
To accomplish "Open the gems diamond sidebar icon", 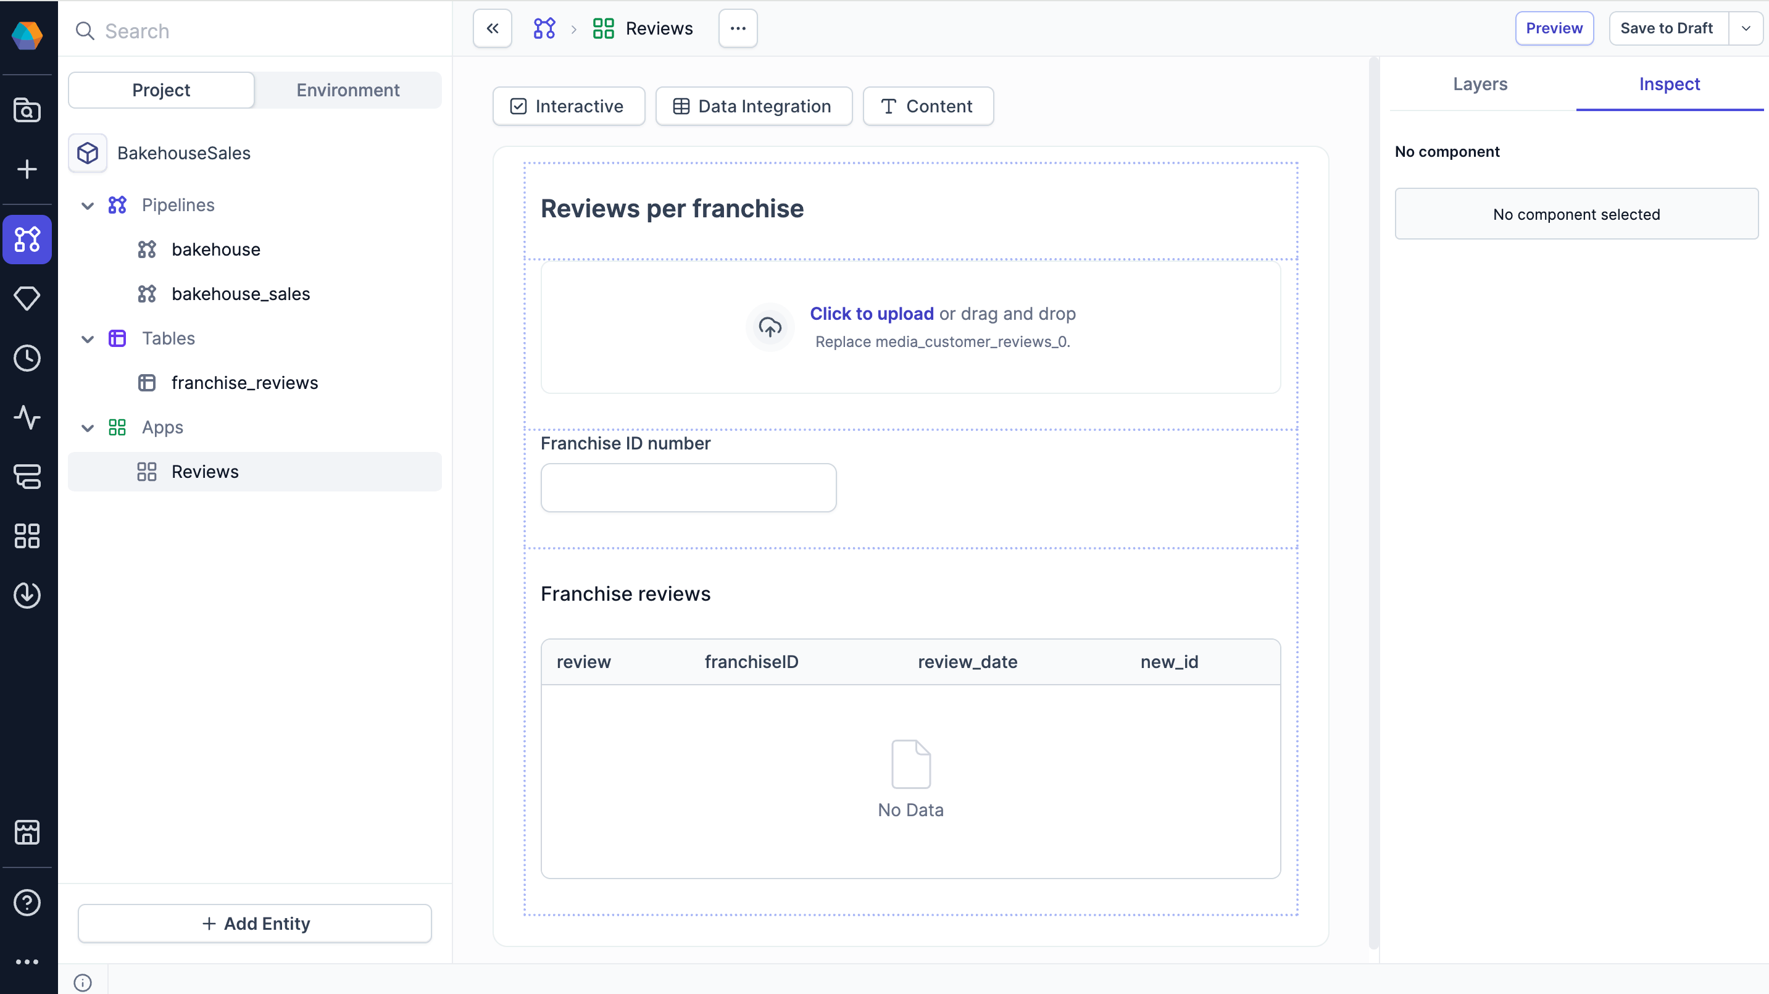I will [28, 298].
